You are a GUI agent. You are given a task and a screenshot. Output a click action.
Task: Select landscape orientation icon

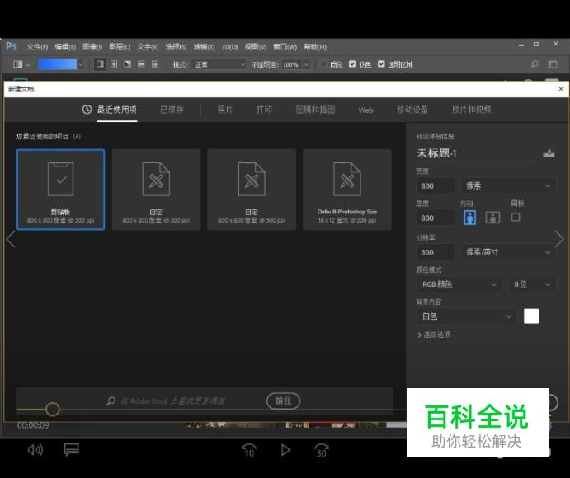coord(492,218)
